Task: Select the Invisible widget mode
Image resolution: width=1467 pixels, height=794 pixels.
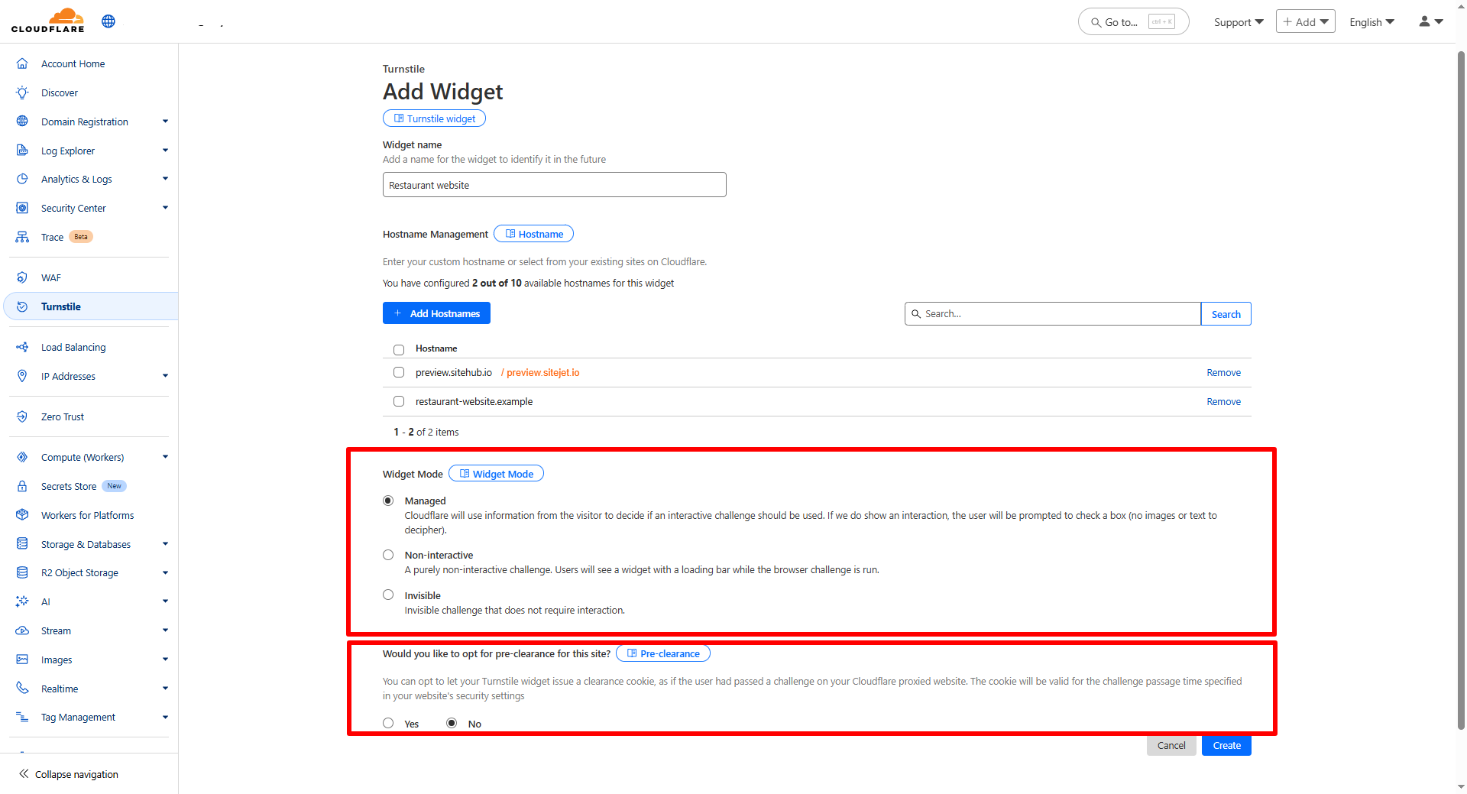Action: click(x=388, y=595)
